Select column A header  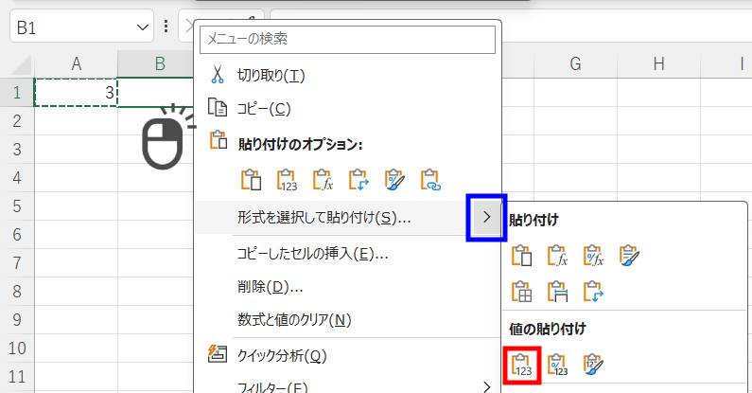click(x=76, y=63)
